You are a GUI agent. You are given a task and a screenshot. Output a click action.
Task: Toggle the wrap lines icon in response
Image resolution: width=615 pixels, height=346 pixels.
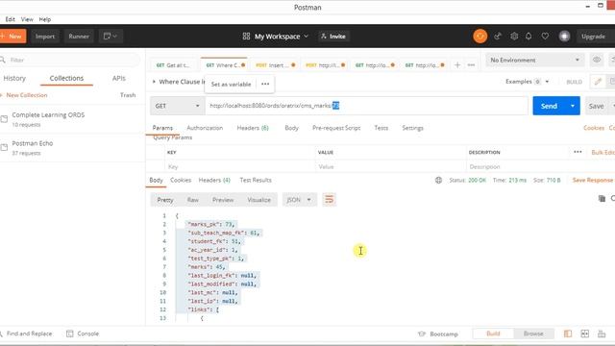point(329,200)
